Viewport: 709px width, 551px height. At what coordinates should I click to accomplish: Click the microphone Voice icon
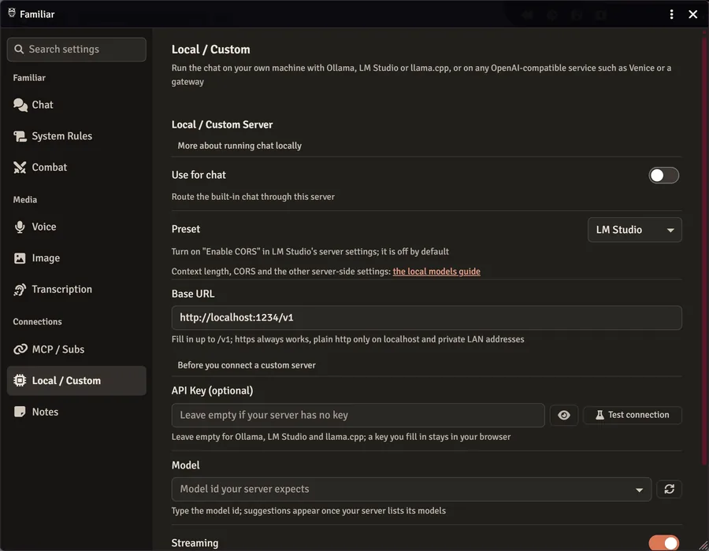[20, 227]
